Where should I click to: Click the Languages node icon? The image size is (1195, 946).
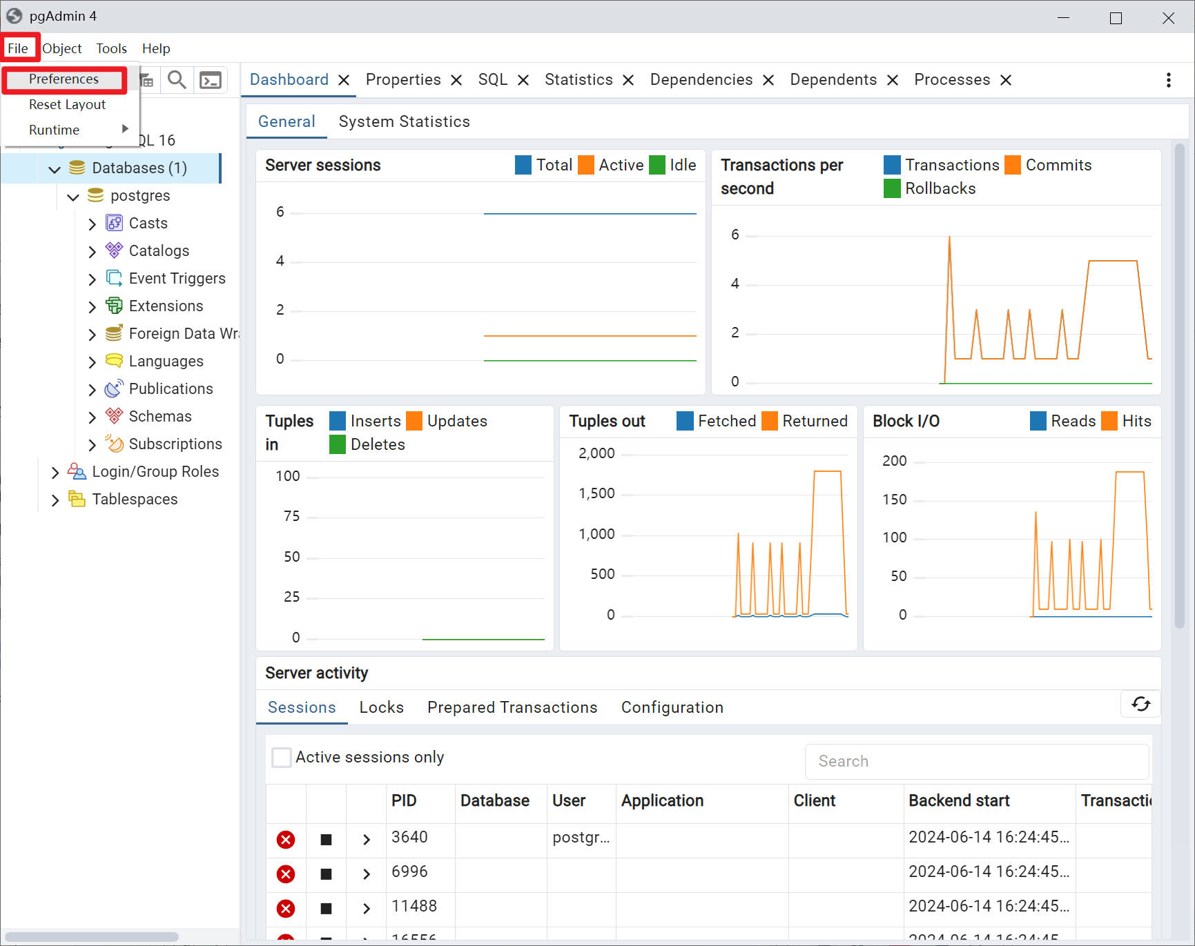[x=114, y=361]
